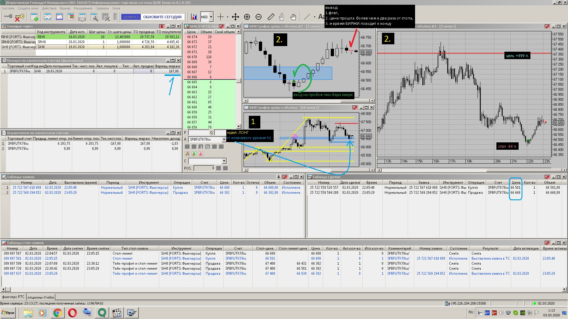Select the hand pan tool
The image size is (568, 319).
pos(293,17)
